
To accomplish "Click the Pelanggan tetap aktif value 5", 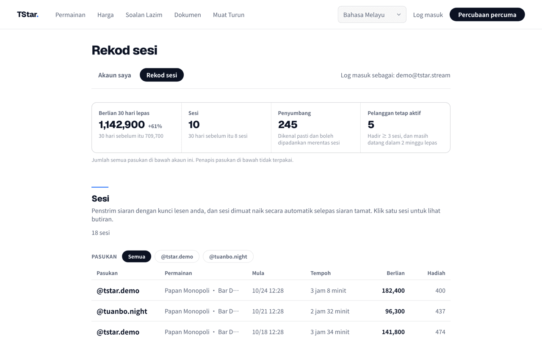I will tap(371, 125).
